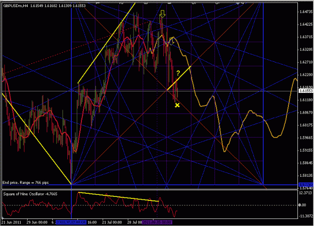
Task: Click the 1.60175 price scale label
Action: (x=306, y=125)
